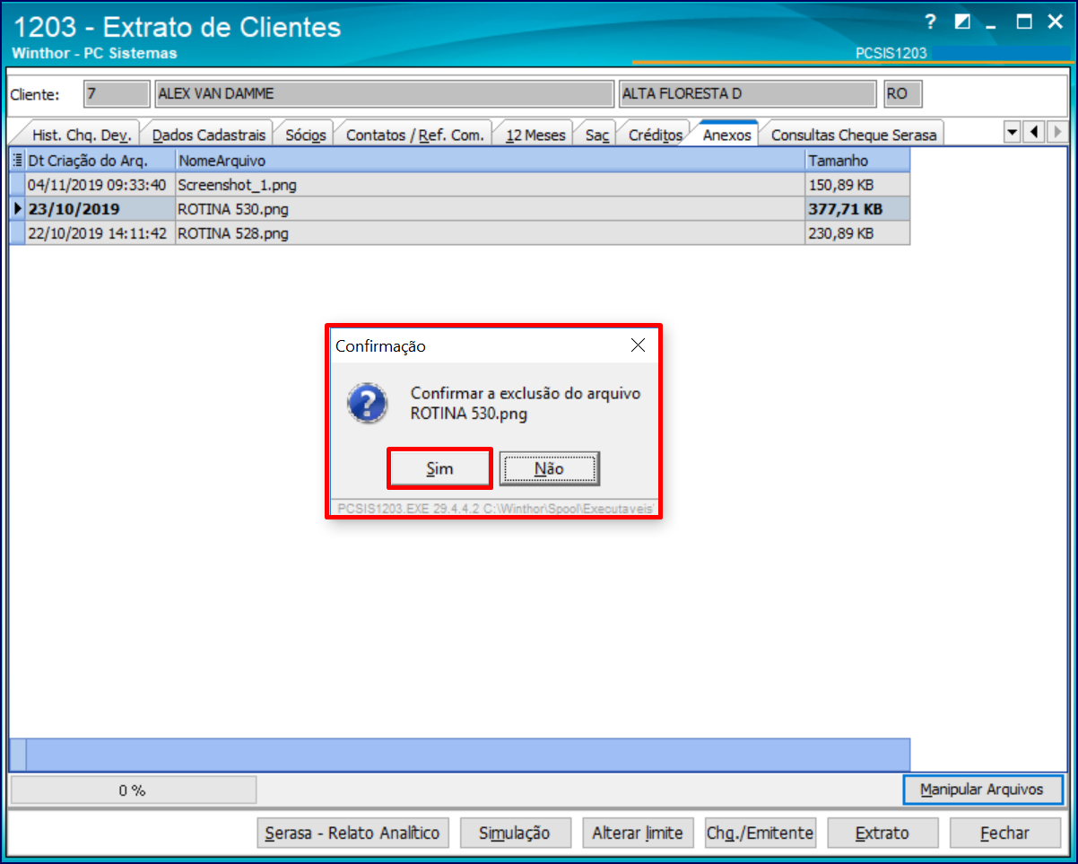Click Serasa - Relato Analítico button

tap(352, 833)
